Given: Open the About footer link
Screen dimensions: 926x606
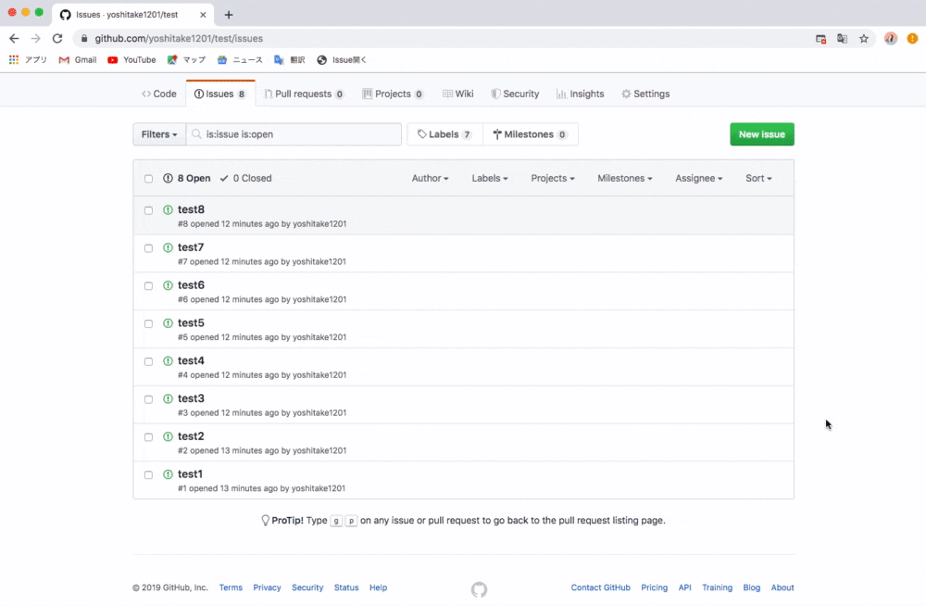Looking at the screenshot, I should [x=782, y=587].
